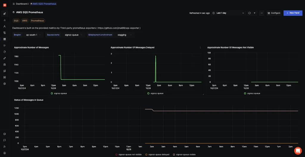This screenshot has width=305, height=157.
Task: Open the orange chat support bubble
Action: [298, 150]
